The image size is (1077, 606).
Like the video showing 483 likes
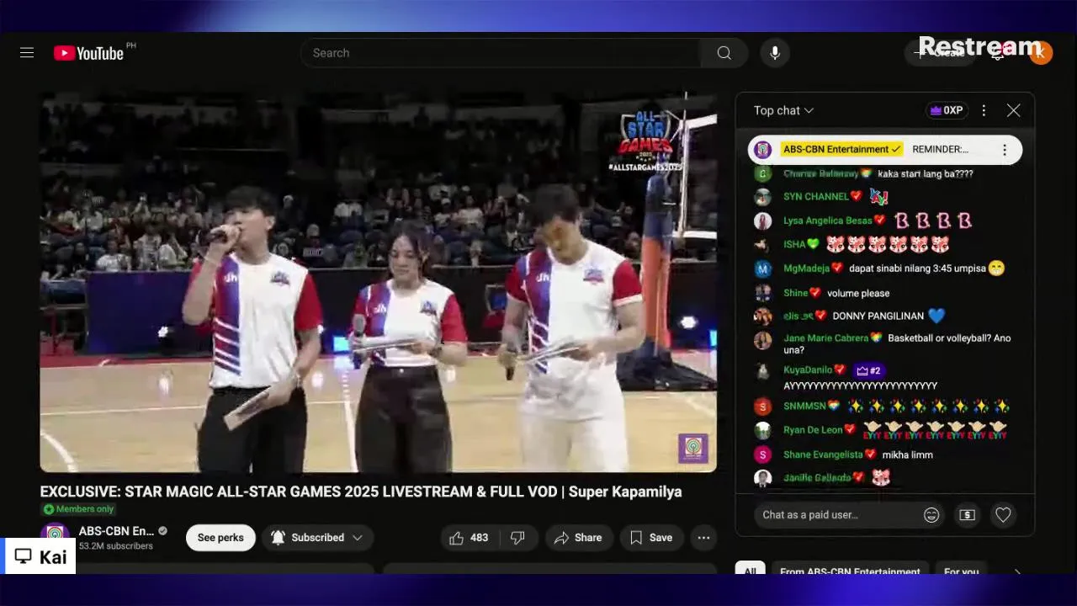(x=470, y=538)
